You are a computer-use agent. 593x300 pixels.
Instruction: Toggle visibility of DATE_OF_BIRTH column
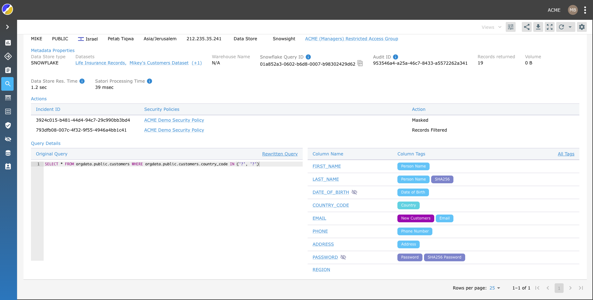354,192
